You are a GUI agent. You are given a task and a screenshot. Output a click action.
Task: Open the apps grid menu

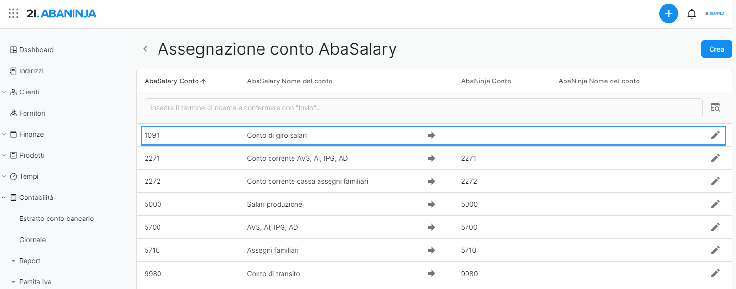pos(13,13)
